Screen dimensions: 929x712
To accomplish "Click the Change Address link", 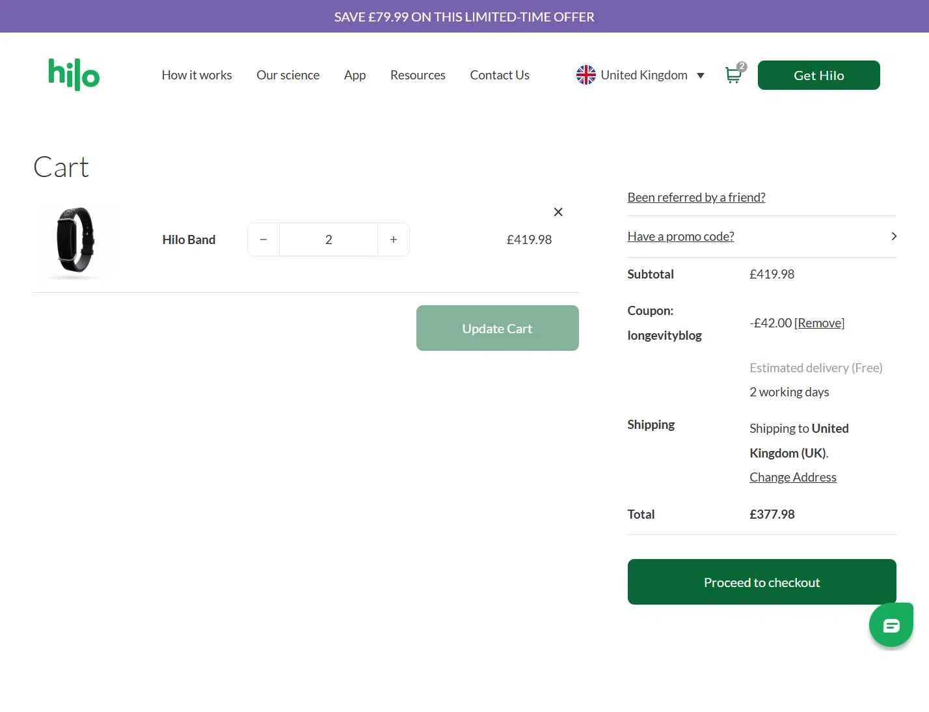I will click(792, 477).
